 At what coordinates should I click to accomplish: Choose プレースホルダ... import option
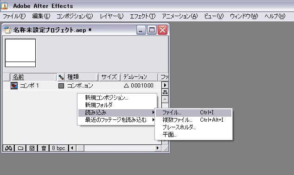pyautogui.click(x=193, y=127)
